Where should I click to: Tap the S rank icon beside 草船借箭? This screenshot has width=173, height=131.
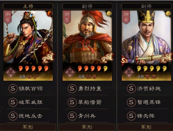[72, 102]
